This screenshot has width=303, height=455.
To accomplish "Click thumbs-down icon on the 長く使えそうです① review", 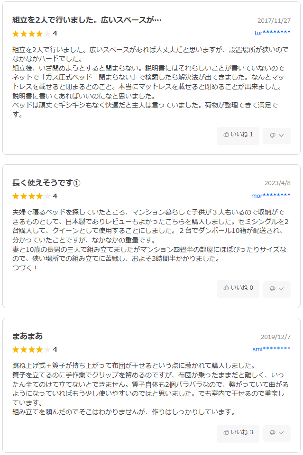I will (x=273, y=288).
